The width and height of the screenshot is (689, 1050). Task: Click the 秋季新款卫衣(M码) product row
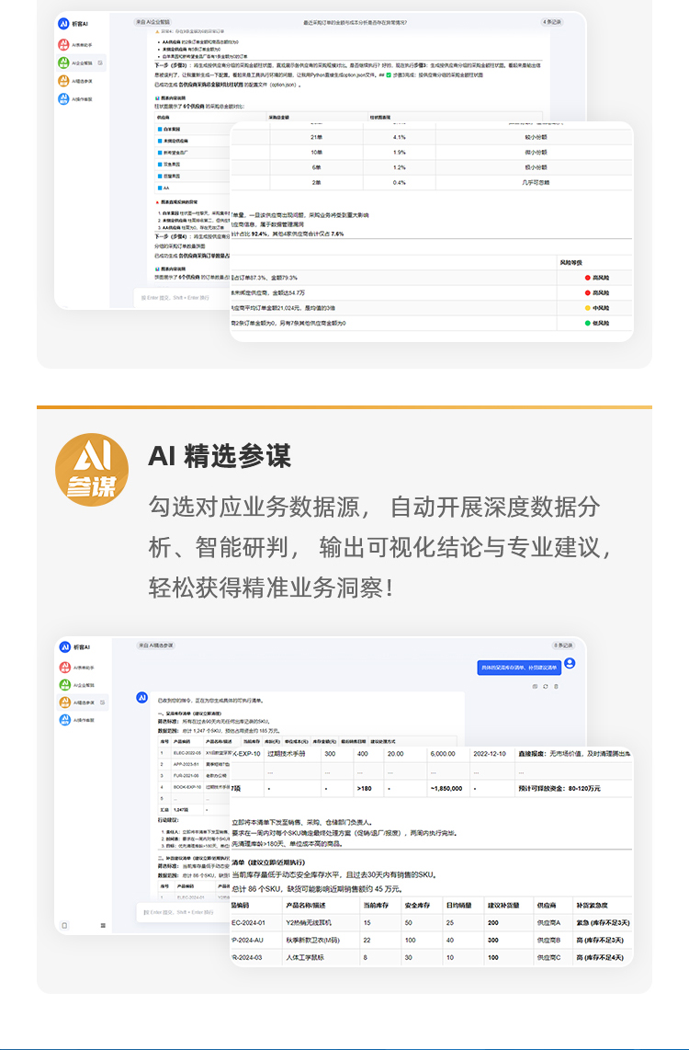[431, 941]
